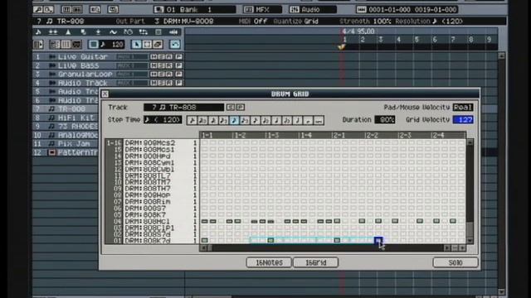Select the HiFi Kit track row
Screen dimensions: 531x298
[66, 118]
